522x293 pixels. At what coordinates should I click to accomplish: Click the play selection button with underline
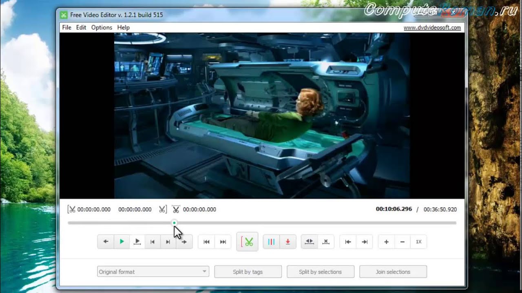(137, 242)
